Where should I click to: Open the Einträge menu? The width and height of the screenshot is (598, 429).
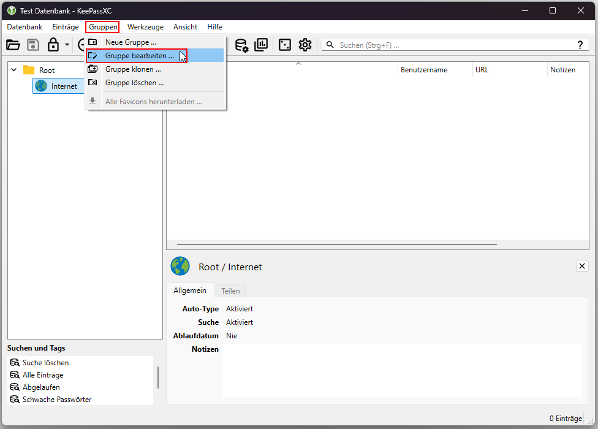[x=65, y=27]
